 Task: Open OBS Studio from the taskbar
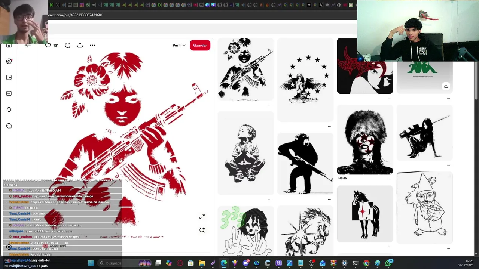tap(312, 263)
